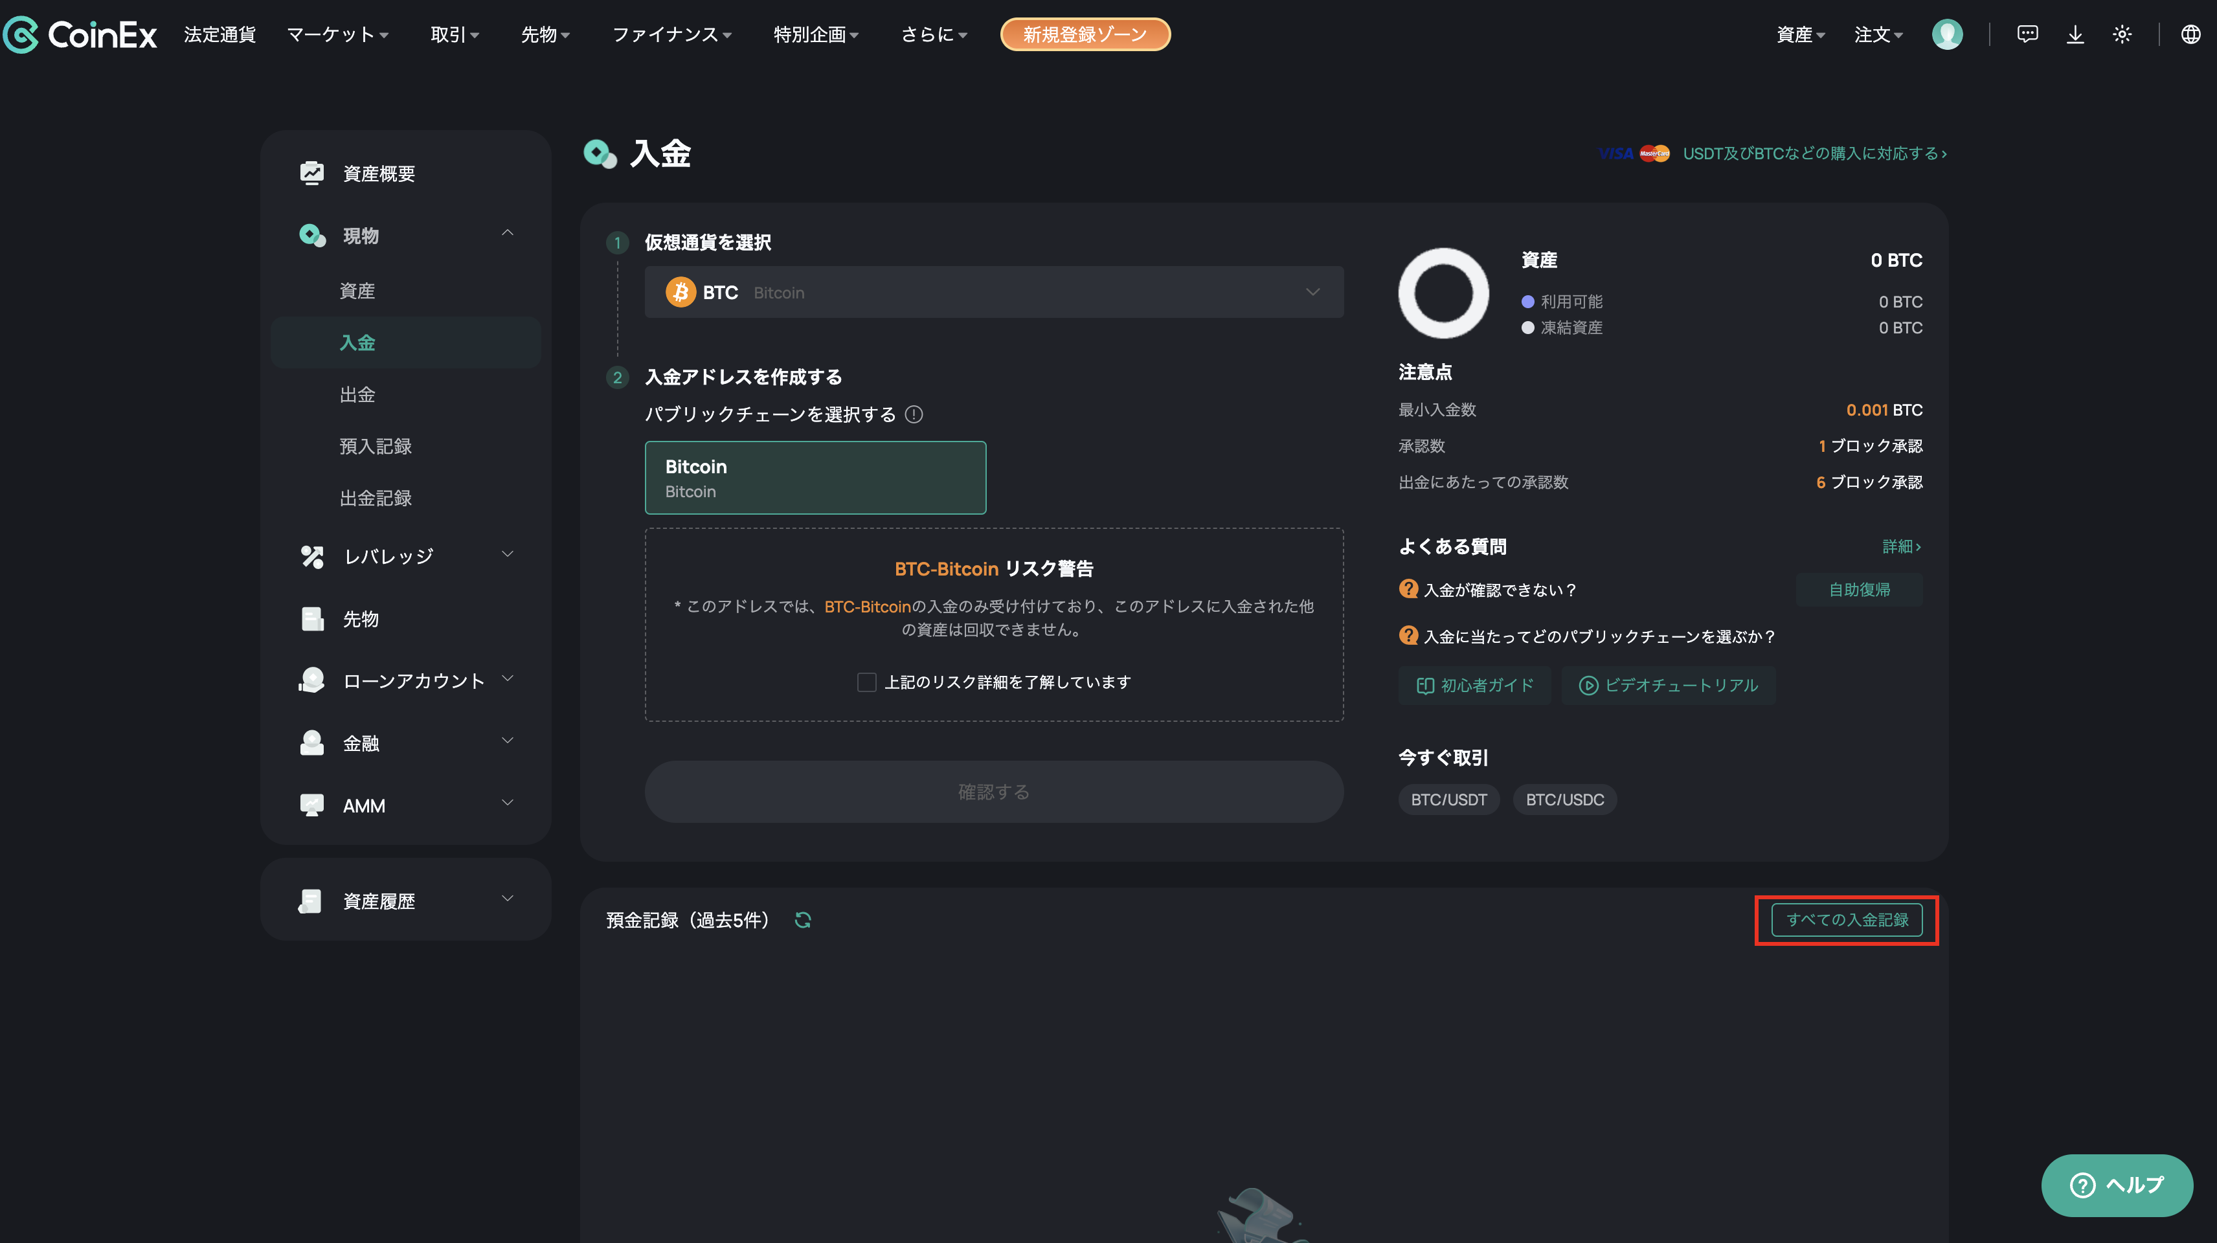Select the BTC/USDC trading pair
The image size is (2217, 1243).
pyautogui.click(x=1564, y=800)
